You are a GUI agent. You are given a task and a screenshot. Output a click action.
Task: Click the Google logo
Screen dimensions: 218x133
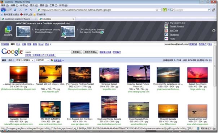click(x=12, y=52)
